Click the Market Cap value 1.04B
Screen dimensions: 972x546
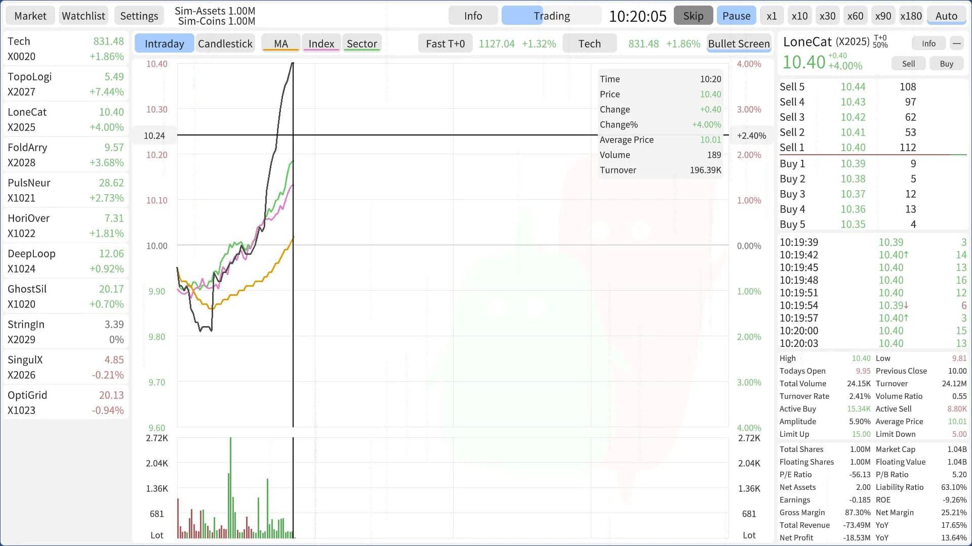tap(957, 449)
